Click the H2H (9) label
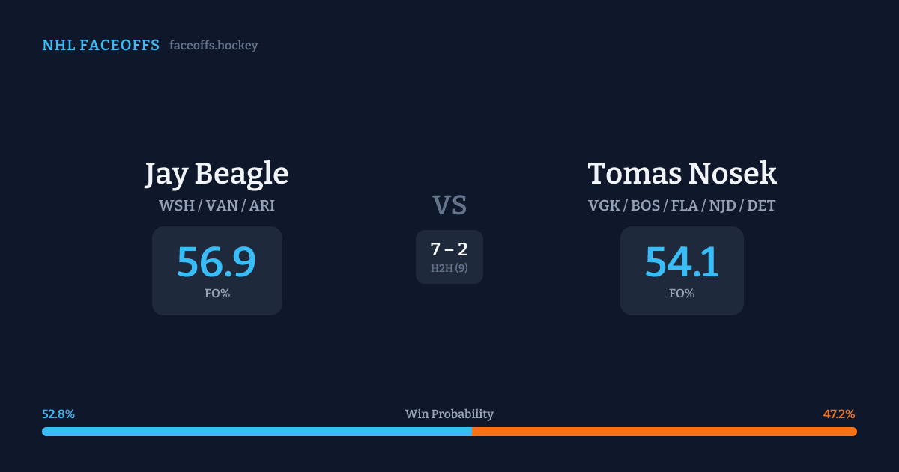The image size is (899, 472). [449, 268]
